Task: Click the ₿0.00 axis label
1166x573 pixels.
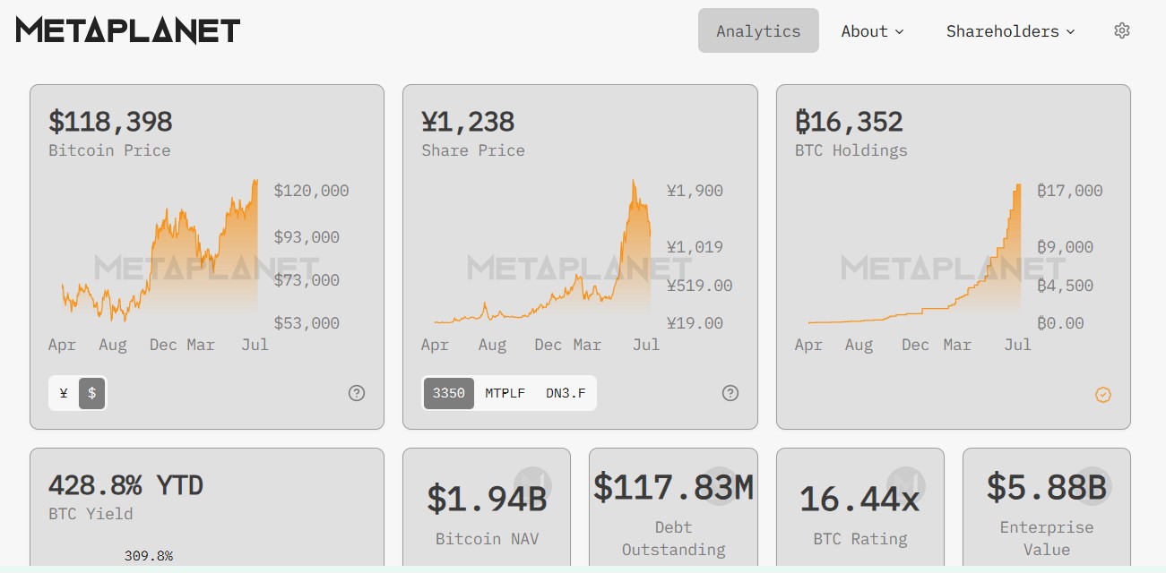Action: tap(1060, 323)
